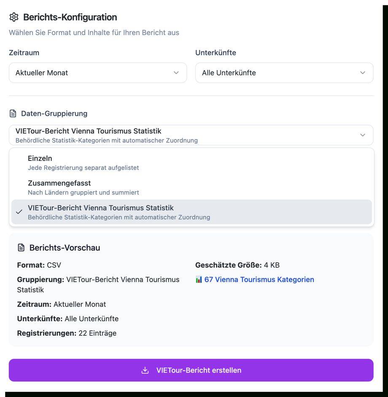Click the Registrierungen 22 Einträge text
The height and width of the screenshot is (397, 388).
67,333
